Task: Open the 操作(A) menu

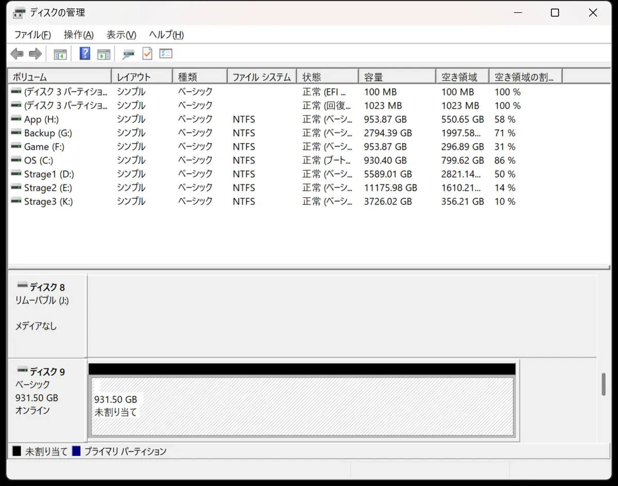Action: pyautogui.click(x=79, y=35)
